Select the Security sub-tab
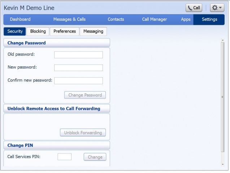230x173 pixels. (15, 31)
